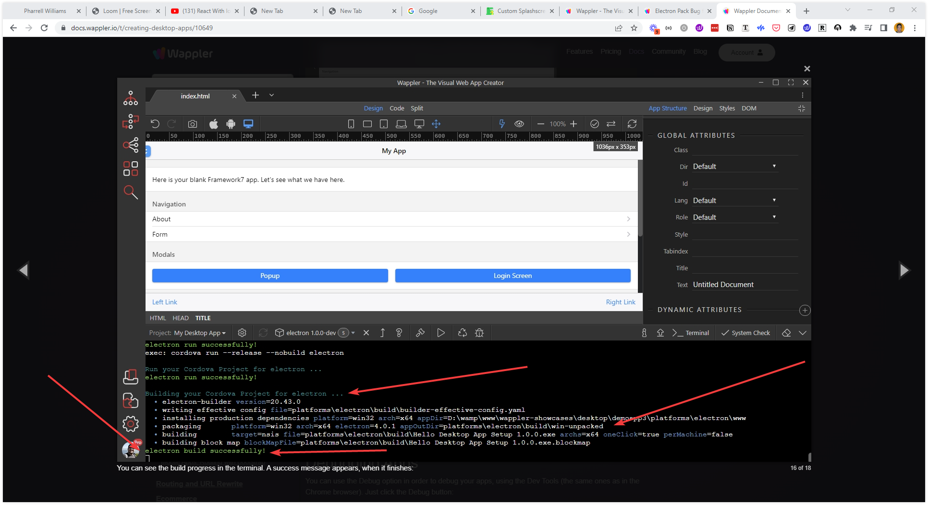Increase design zoom with the plus button
The height and width of the screenshot is (505, 928).
tap(574, 124)
